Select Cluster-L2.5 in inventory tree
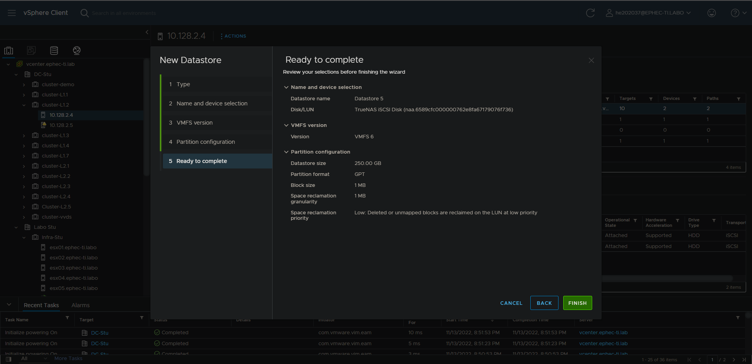Image resolution: width=752 pixels, height=364 pixels. [x=56, y=207]
